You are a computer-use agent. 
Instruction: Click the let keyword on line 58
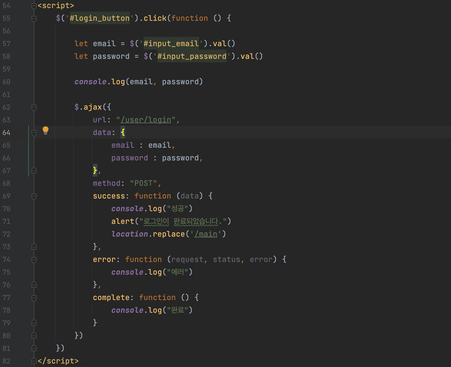coord(81,56)
